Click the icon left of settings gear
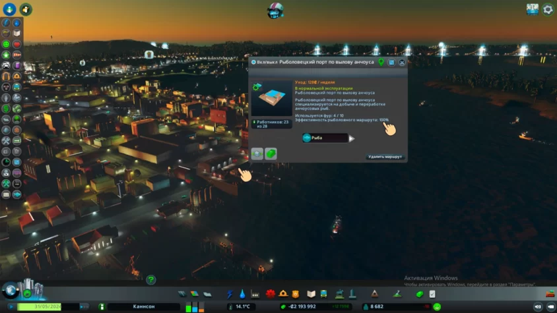The height and width of the screenshot is (313, 557). (532, 10)
